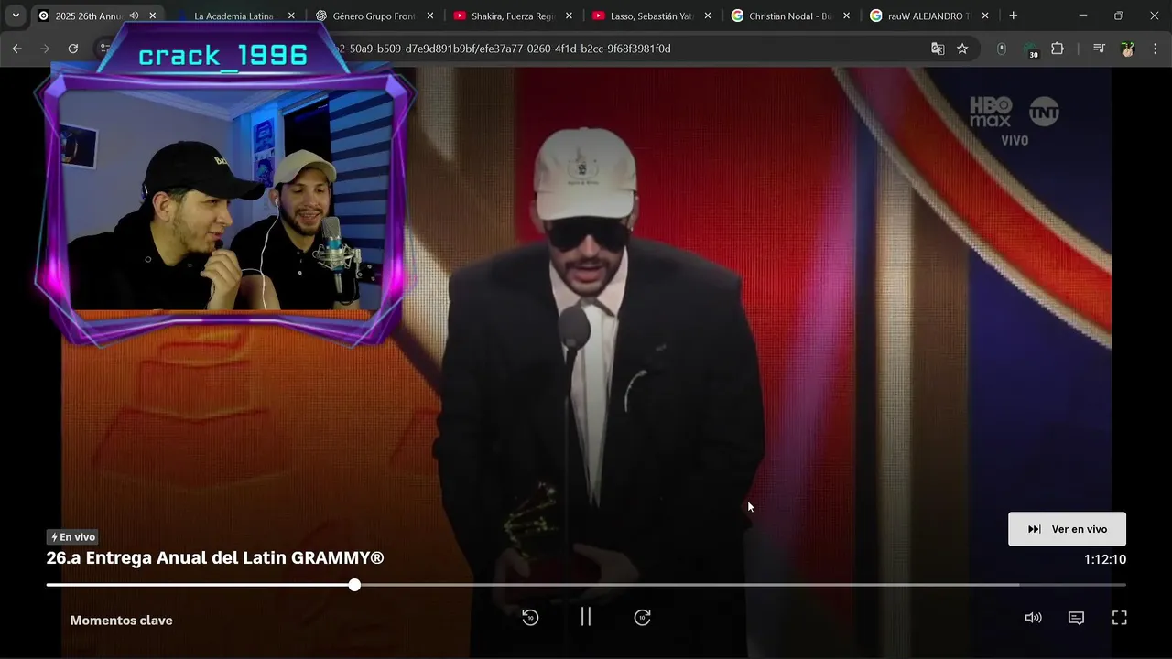Close the rauW ALEJANDRO tab
Viewport: 1172px width, 659px height.
tap(985, 16)
